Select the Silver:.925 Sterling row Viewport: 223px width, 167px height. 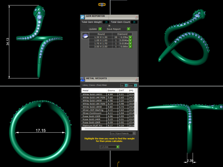coord(108,110)
